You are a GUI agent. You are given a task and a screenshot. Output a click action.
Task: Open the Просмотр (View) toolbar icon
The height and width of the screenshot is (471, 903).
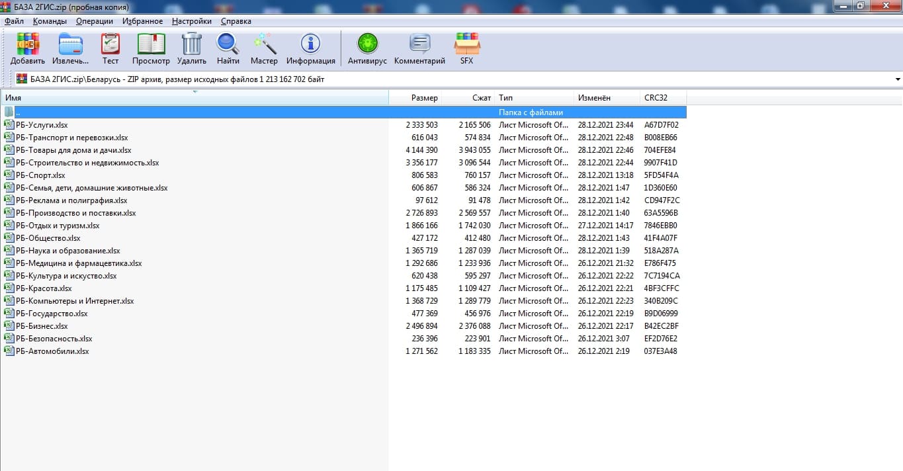pyautogui.click(x=151, y=44)
